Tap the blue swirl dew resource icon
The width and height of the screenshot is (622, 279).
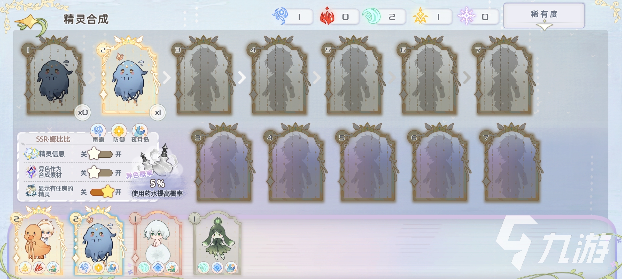[x=280, y=16]
